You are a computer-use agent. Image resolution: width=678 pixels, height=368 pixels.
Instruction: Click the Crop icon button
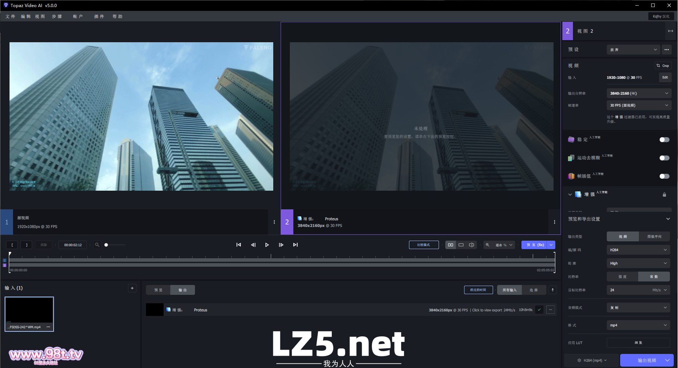[663, 65]
